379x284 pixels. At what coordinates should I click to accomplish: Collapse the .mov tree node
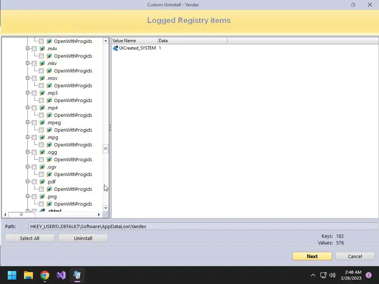27,78
